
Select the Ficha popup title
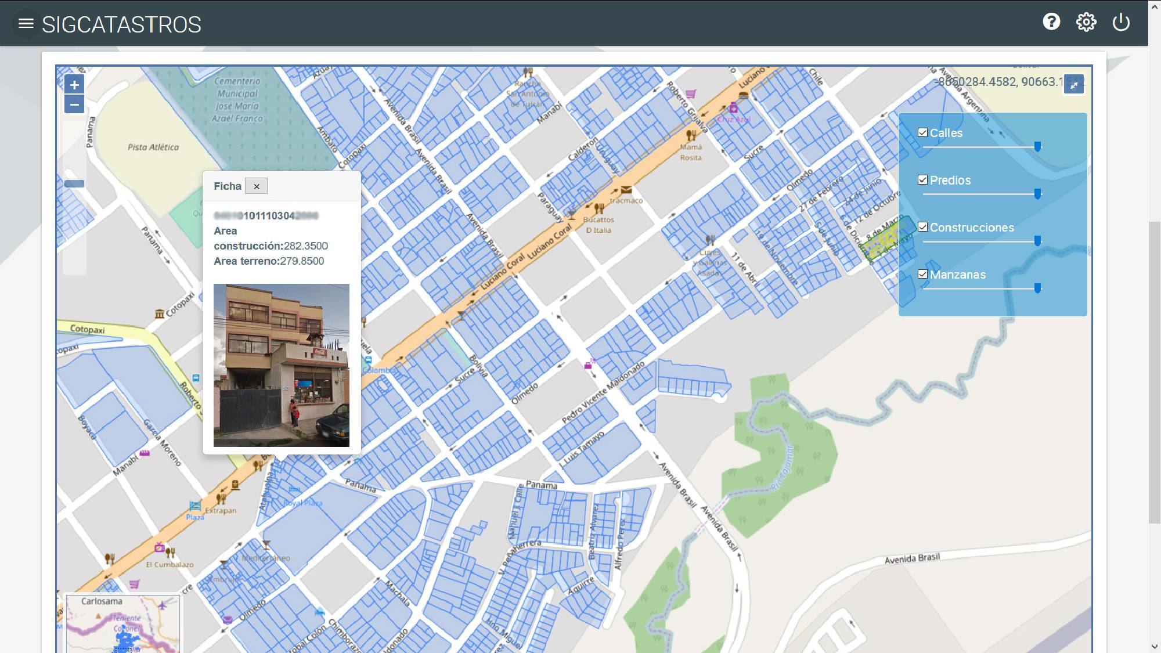click(x=228, y=186)
